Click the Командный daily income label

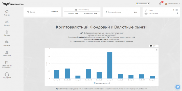pyautogui.click(x=88, y=14)
